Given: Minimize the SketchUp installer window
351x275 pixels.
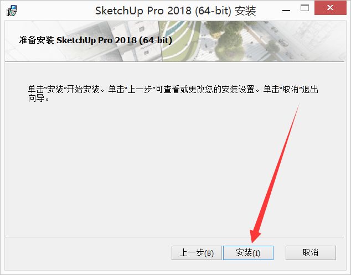Looking at the screenshot, I should 286,11.
